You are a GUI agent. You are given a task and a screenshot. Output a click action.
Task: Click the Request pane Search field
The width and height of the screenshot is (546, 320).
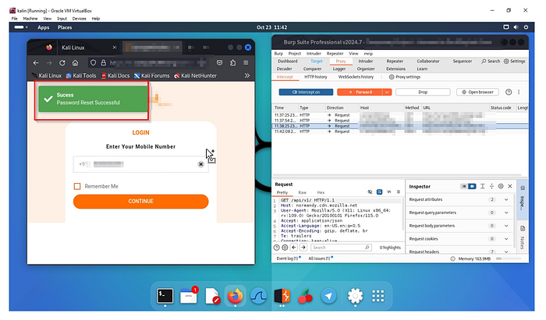click(341, 248)
